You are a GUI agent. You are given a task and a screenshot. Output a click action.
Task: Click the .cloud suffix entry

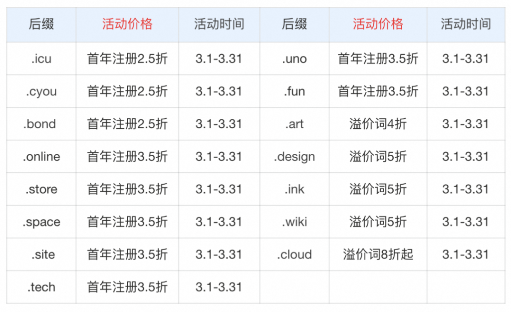(x=294, y=255)
